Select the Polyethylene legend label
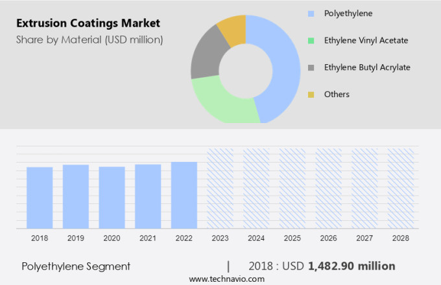Image resolution: width=441 pixels, height=285 pixels. 348,13
